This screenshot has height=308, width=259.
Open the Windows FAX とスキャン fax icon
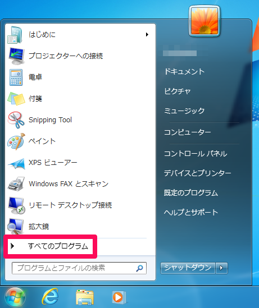tap(16, 184)
